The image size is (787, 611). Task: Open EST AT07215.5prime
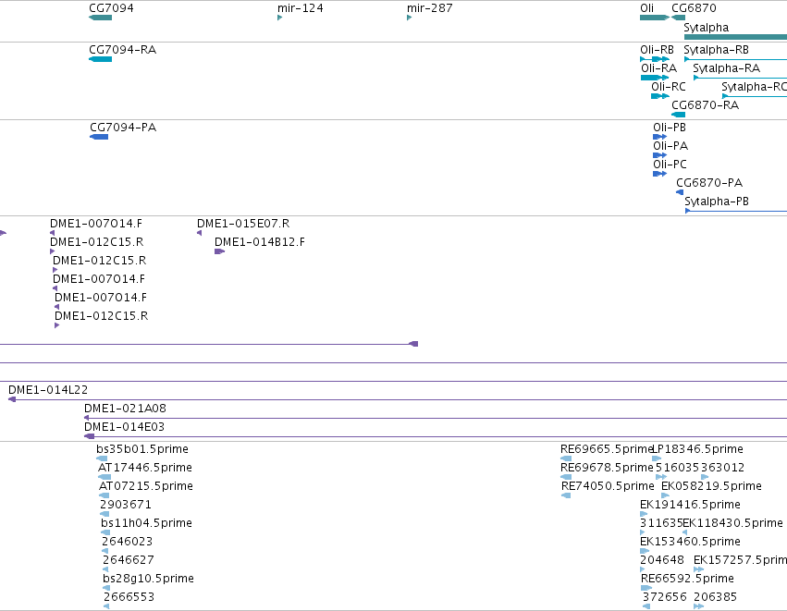tap(105, 495)
